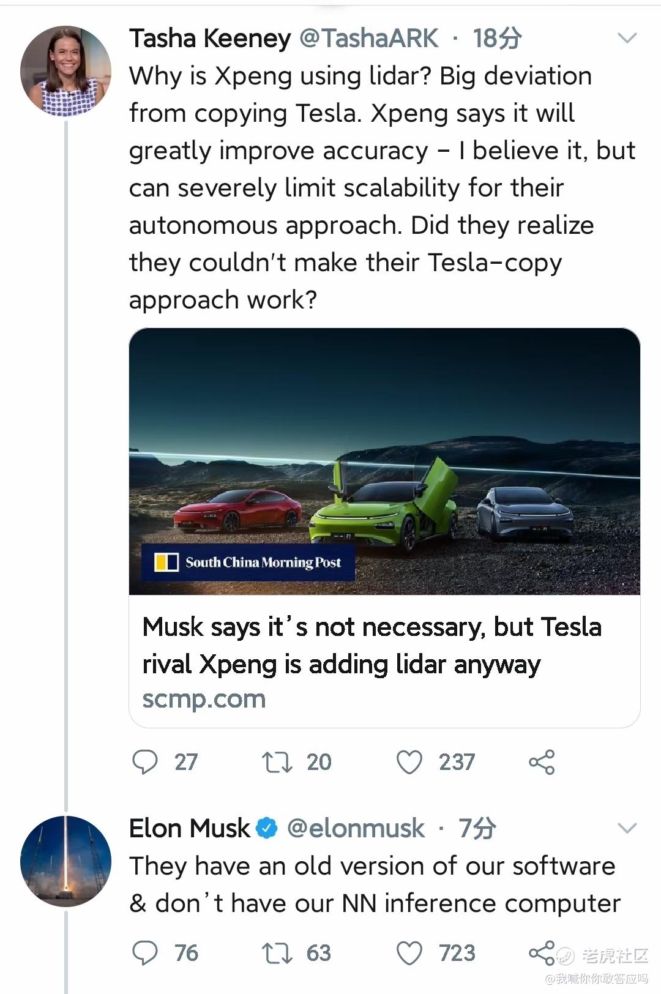This screenshot has width=661, height=994.
Task: Click the Elon Musk display name
Action: [190, 829]
